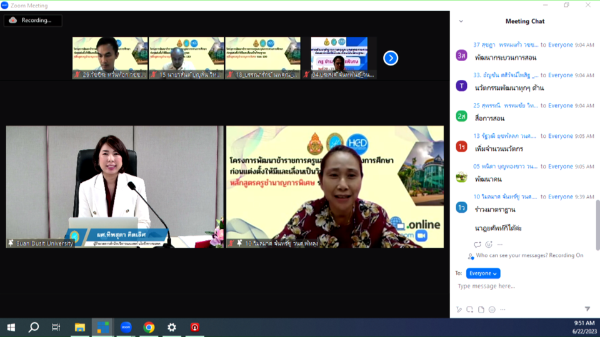600x337 pixels.
Task: Open more options under last message
Action: click(x=500, y=245)
